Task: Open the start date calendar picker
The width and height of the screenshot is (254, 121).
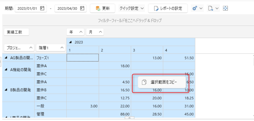Action: [x=42, y=8]
